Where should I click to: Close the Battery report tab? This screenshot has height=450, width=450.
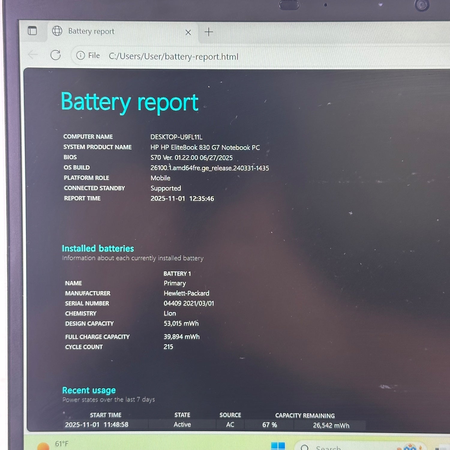click(x=188, y=32)
